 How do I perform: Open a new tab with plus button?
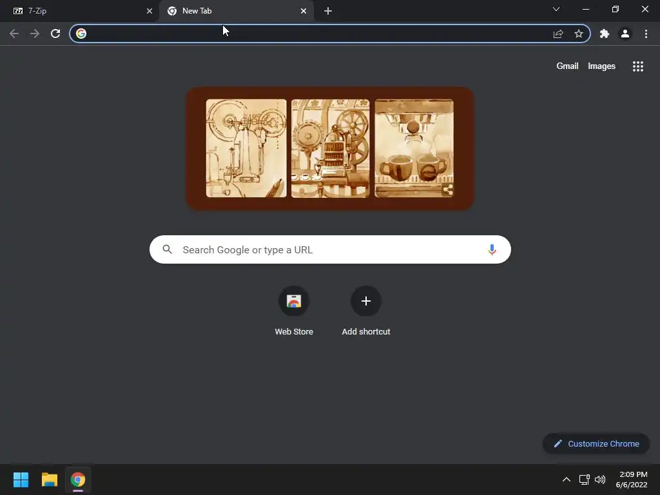[328, 11]
